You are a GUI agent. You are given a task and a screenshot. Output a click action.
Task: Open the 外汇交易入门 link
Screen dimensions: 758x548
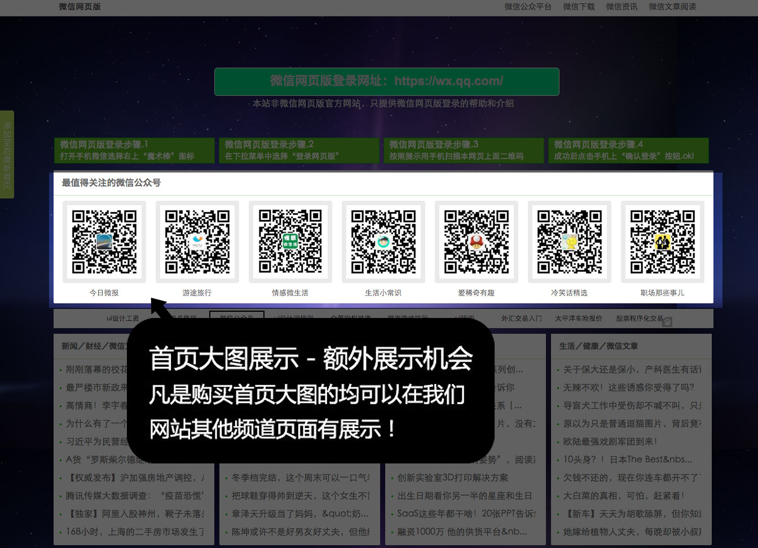[x=521, y=319]
